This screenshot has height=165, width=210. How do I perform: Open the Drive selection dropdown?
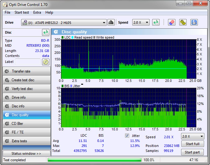64,22
